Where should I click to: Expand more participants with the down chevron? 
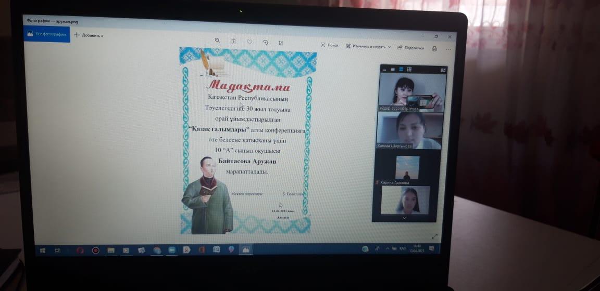coord(404,218)
